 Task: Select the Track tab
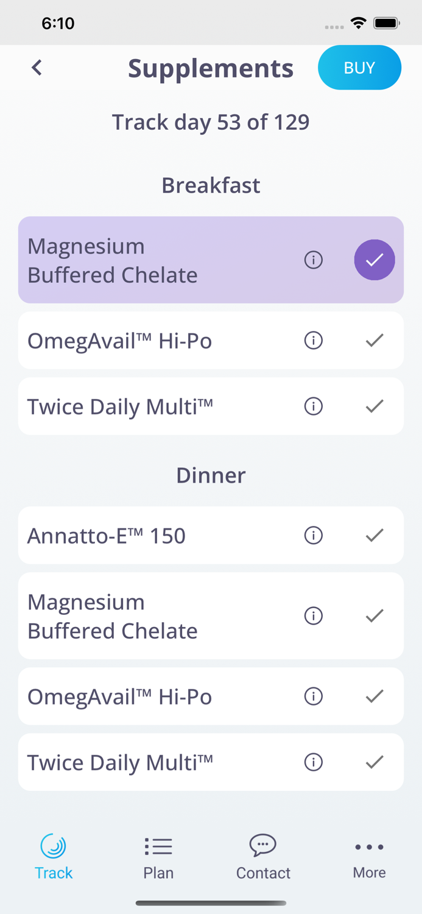[54, 857]
